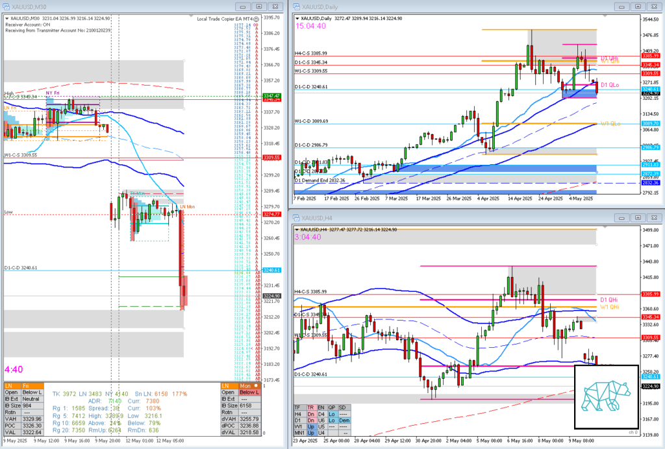Viewport: 665px width, 449px height.
Task: Click the VAL value 3322.64
Action: (x=32, y=433)
